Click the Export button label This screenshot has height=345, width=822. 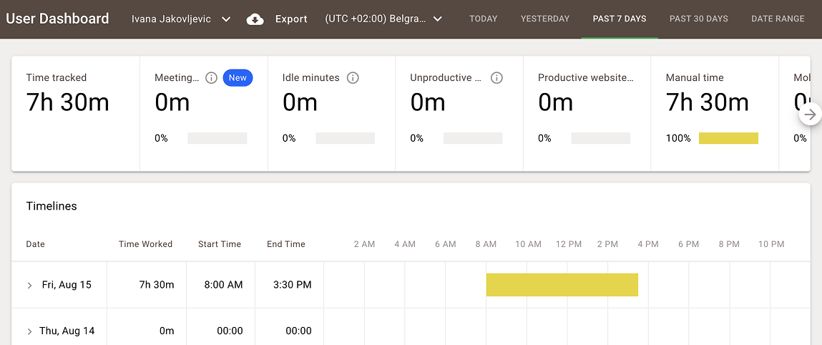(x=291, y=19)
